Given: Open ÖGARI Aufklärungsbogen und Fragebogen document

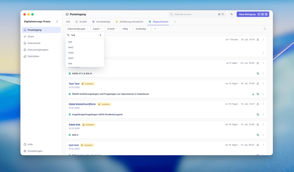Looking at the screenshot, I should [x=111, y=94].
